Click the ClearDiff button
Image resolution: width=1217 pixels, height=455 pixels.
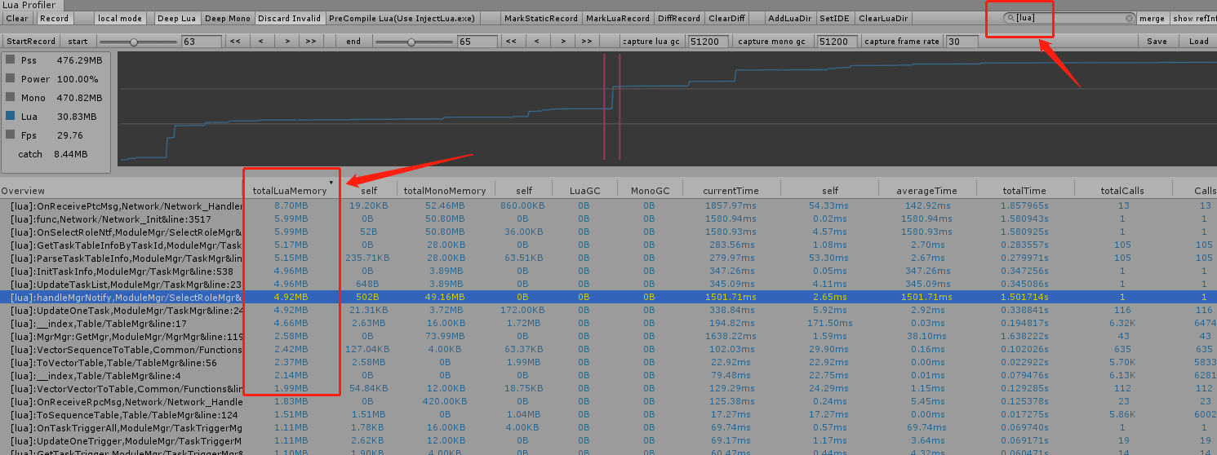pyautogui.click(x=726, y=18)
